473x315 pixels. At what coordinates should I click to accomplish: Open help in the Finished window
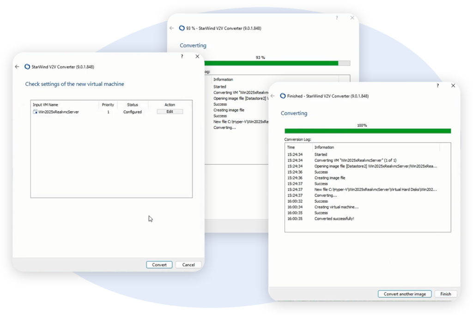(x=438, y=86)
